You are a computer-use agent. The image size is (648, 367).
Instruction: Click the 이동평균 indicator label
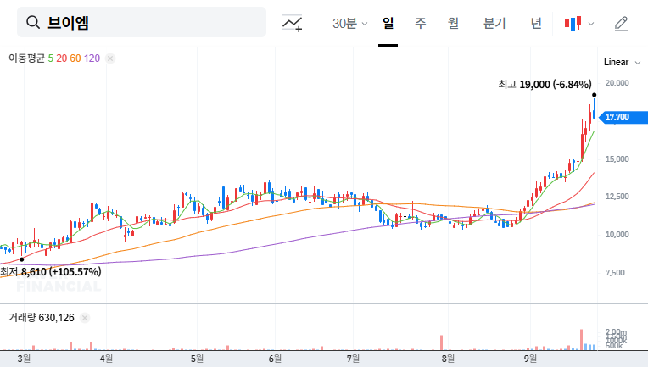pos(26,58)
